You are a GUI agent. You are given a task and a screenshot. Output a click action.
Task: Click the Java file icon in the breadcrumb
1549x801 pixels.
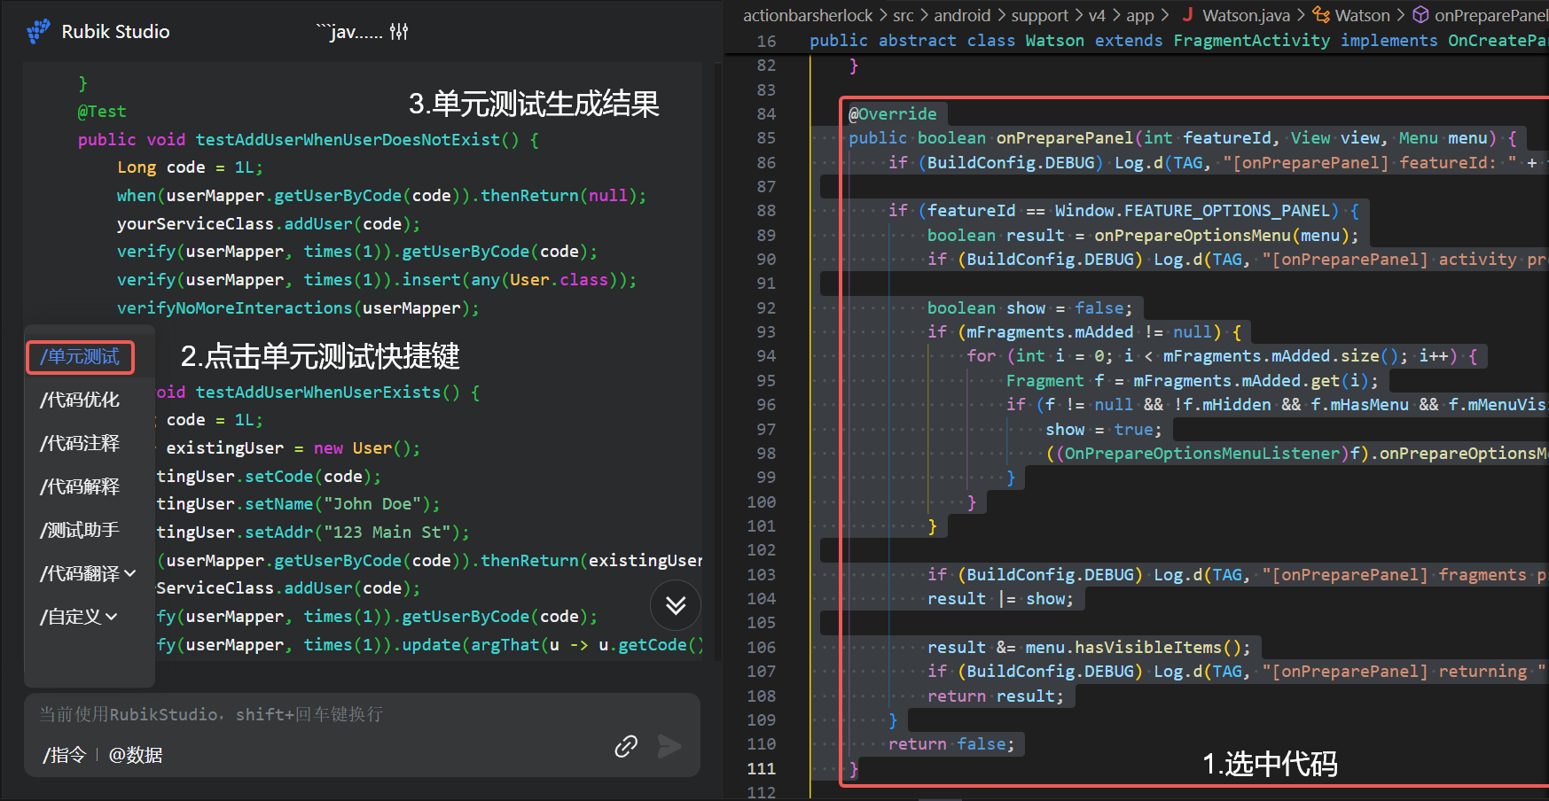(1187, 15)
